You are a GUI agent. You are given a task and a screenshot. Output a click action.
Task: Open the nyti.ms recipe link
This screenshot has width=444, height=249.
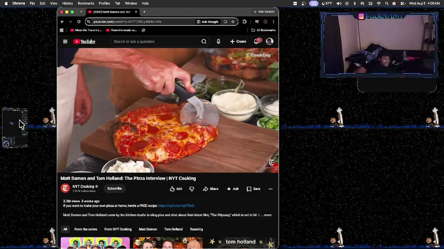tap(176, 206)
